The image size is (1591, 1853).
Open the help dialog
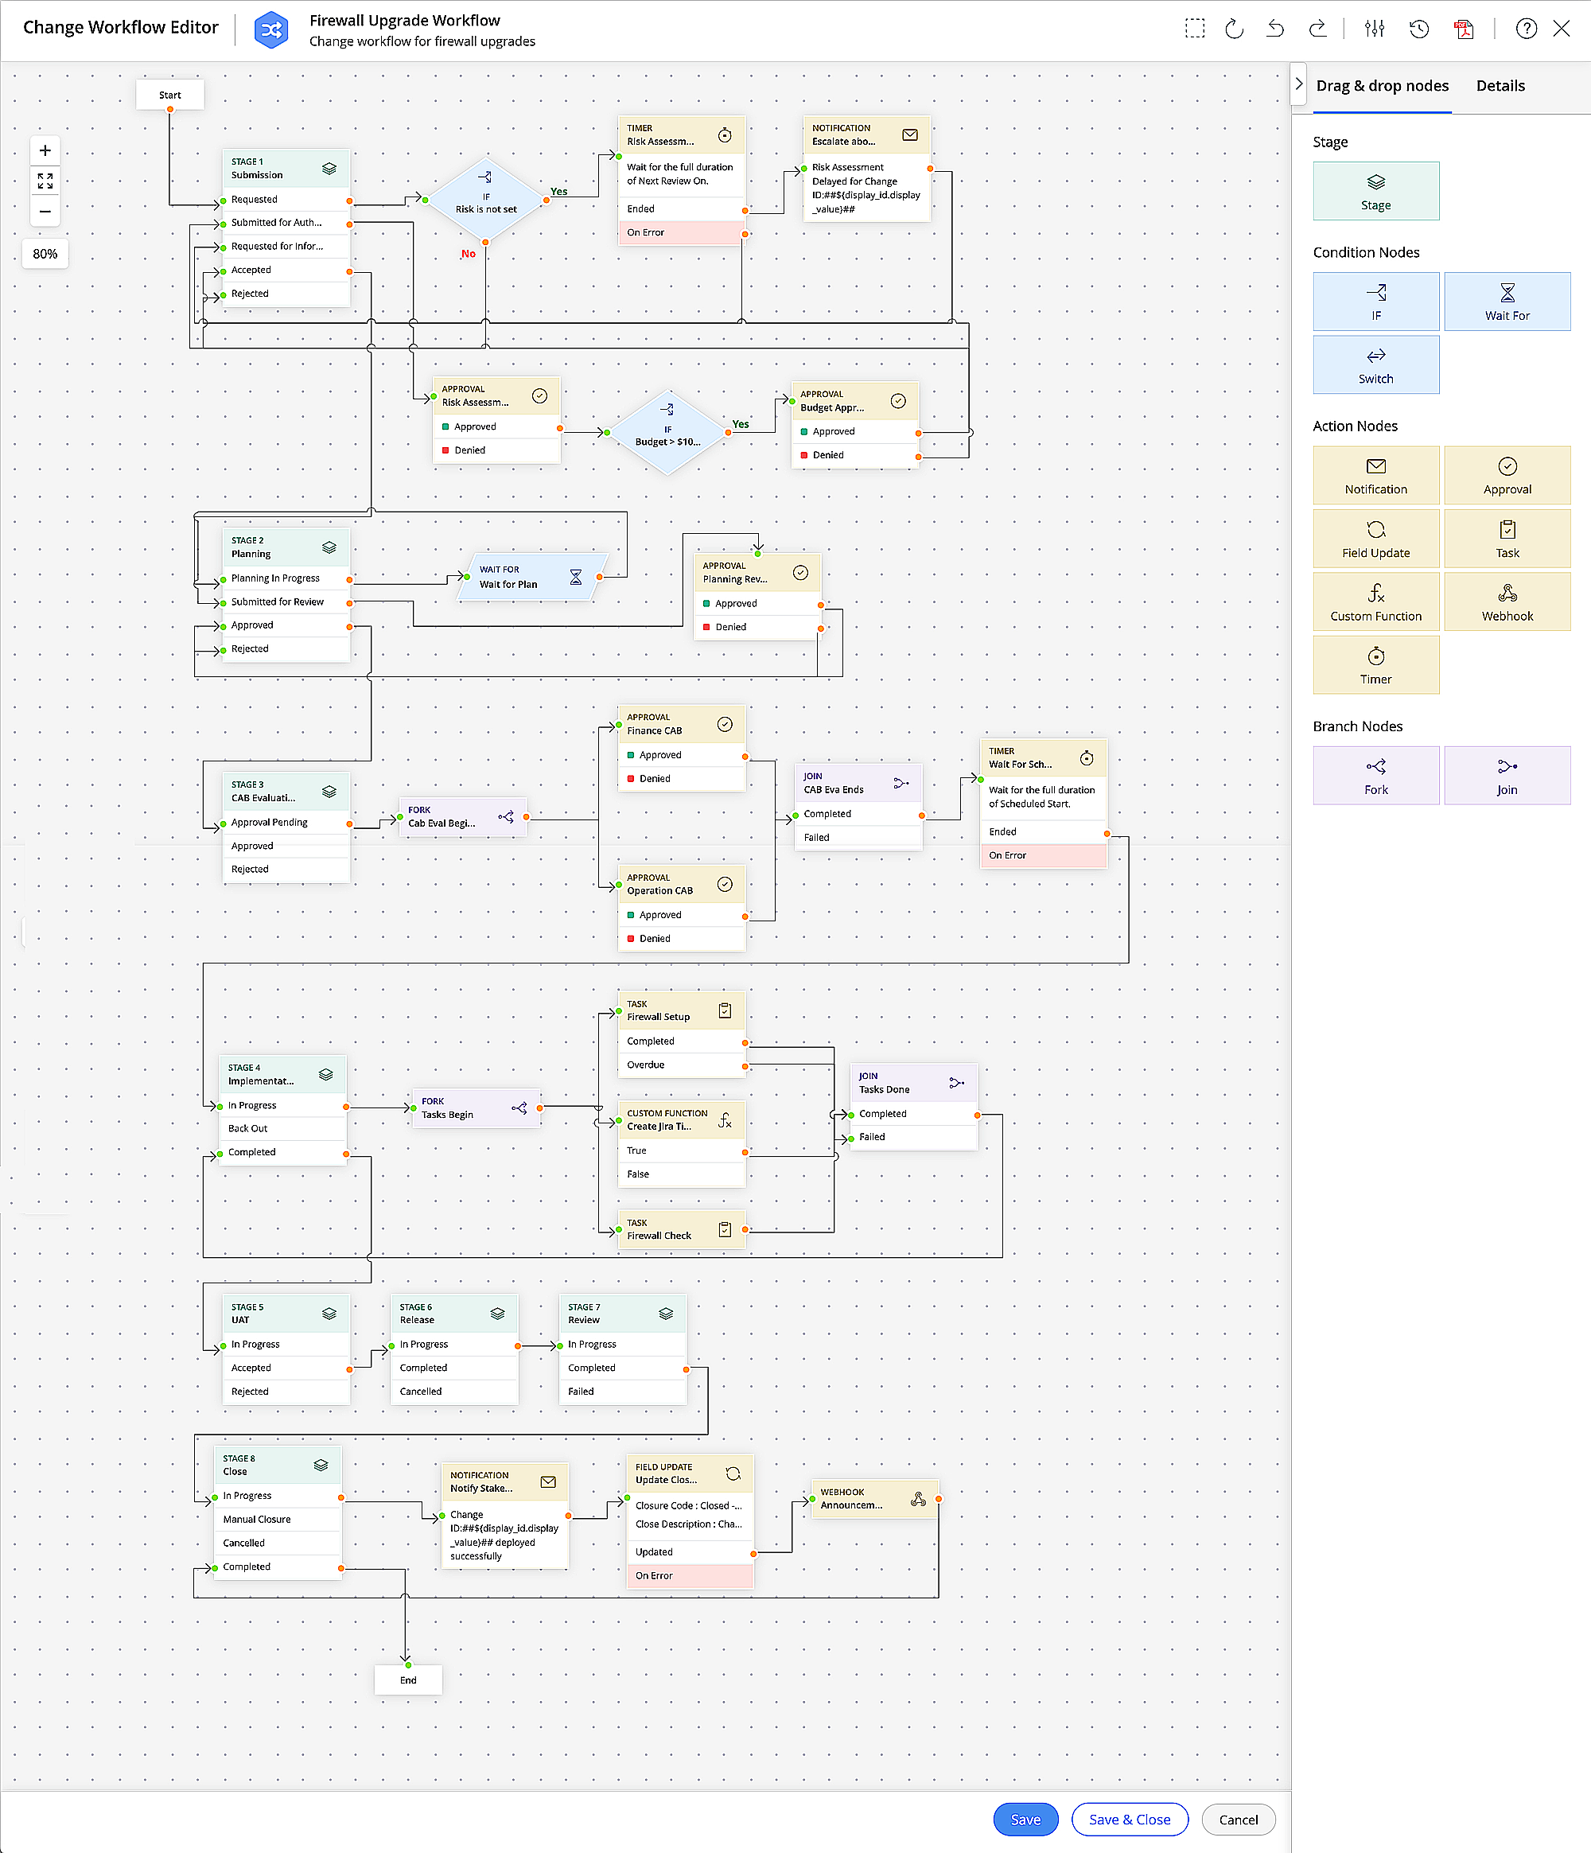click(1527, 29)
